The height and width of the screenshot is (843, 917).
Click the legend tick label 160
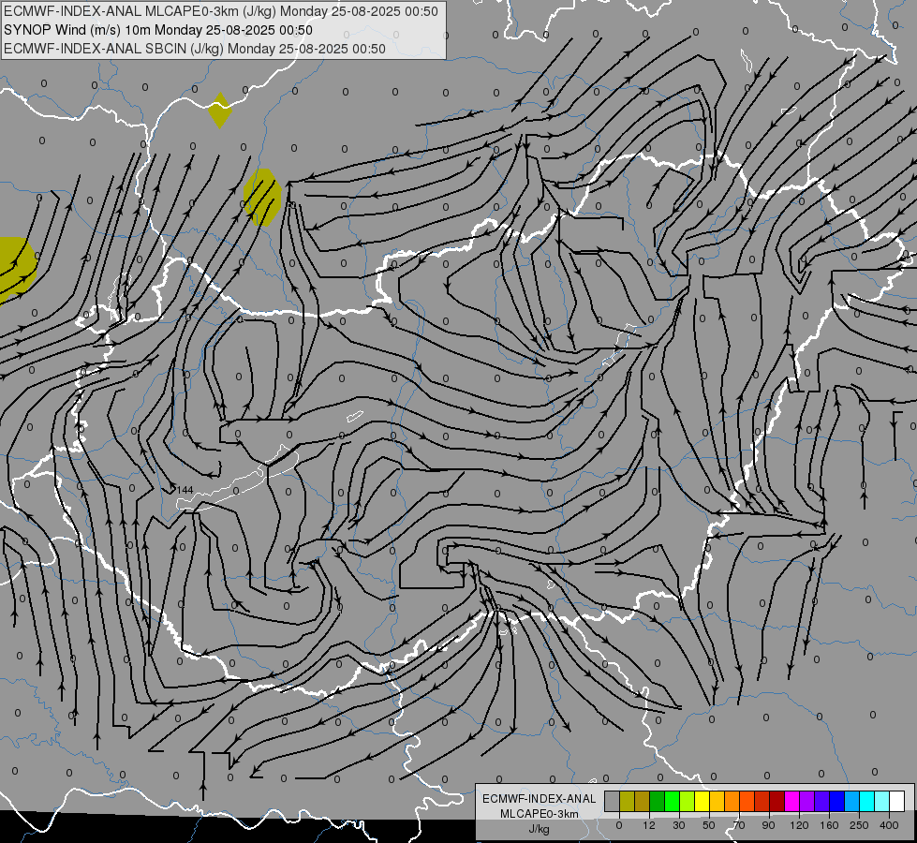tap(829, 825)
